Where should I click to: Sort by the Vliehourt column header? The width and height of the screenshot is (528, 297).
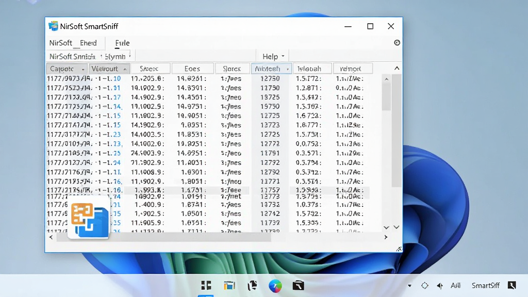109,69
